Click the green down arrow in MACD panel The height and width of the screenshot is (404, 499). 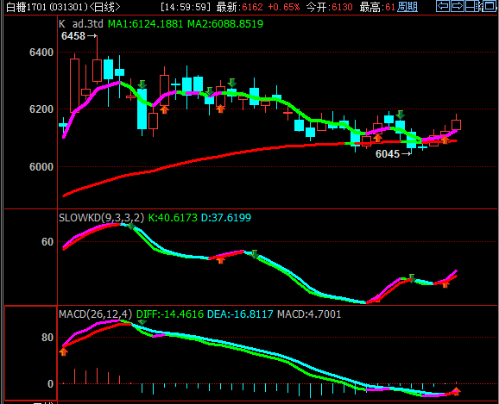coord(142,322)
